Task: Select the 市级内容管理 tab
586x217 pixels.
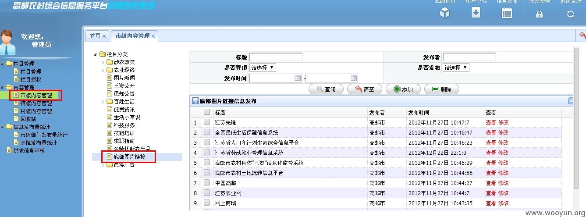Action: [x=132, y=36]
